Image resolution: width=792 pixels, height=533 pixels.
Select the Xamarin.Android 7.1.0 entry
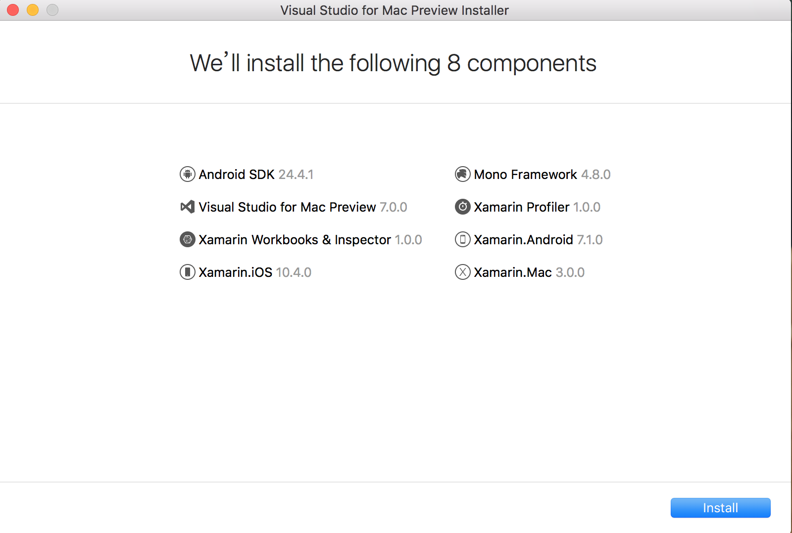pos(538,240)
